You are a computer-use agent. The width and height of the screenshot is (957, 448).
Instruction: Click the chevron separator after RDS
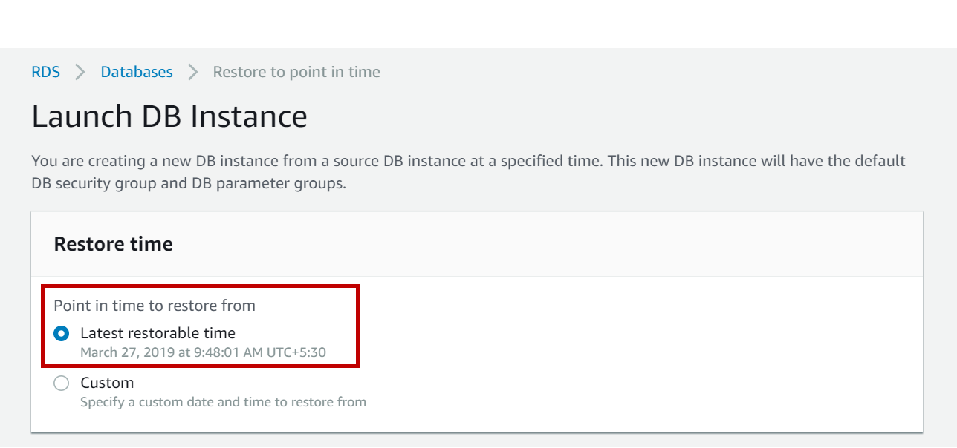pos(80,72)
